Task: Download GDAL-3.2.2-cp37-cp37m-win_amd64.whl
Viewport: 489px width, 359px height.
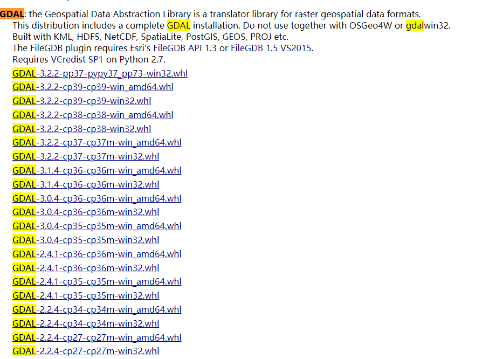Action: 97,142
